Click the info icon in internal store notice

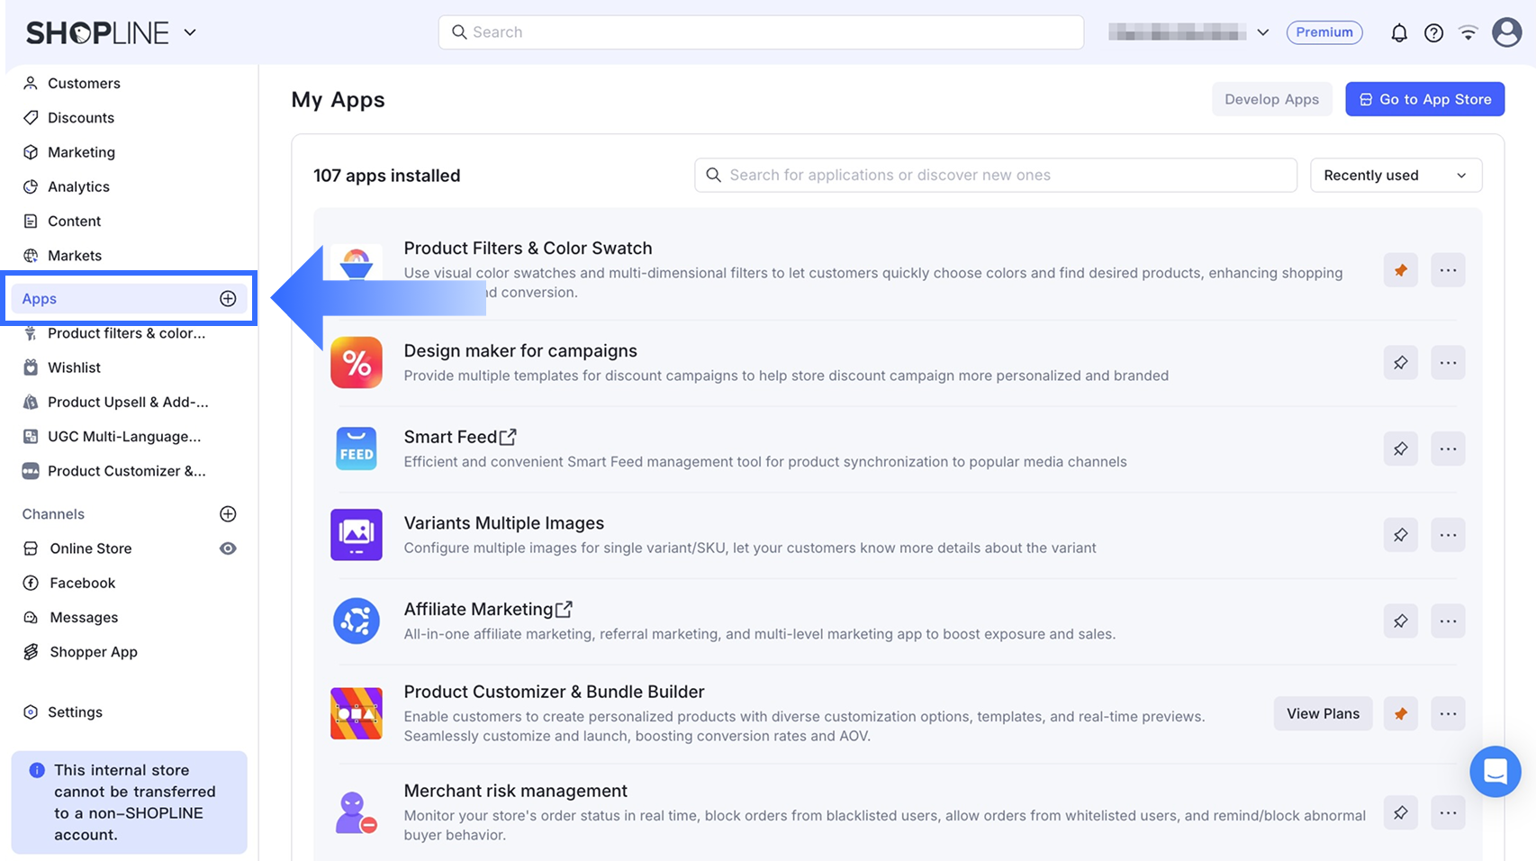click(x=37, y=770)
